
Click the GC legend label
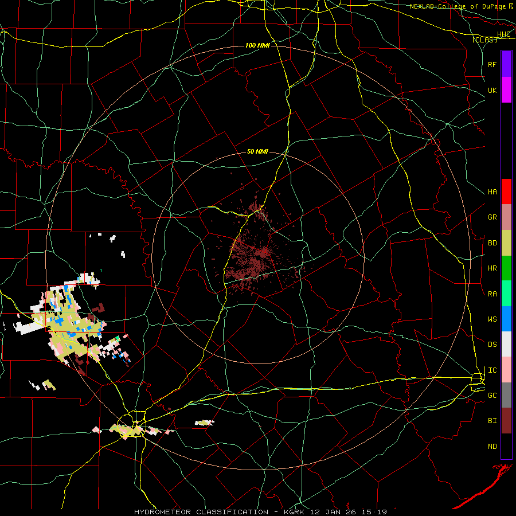[492, 396]
